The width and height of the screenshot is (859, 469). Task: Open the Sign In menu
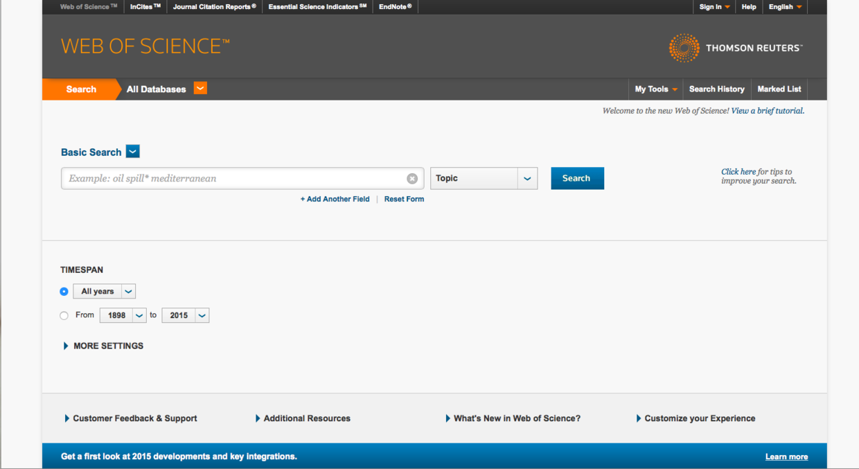pyautogui.click(x=714, y=7)
